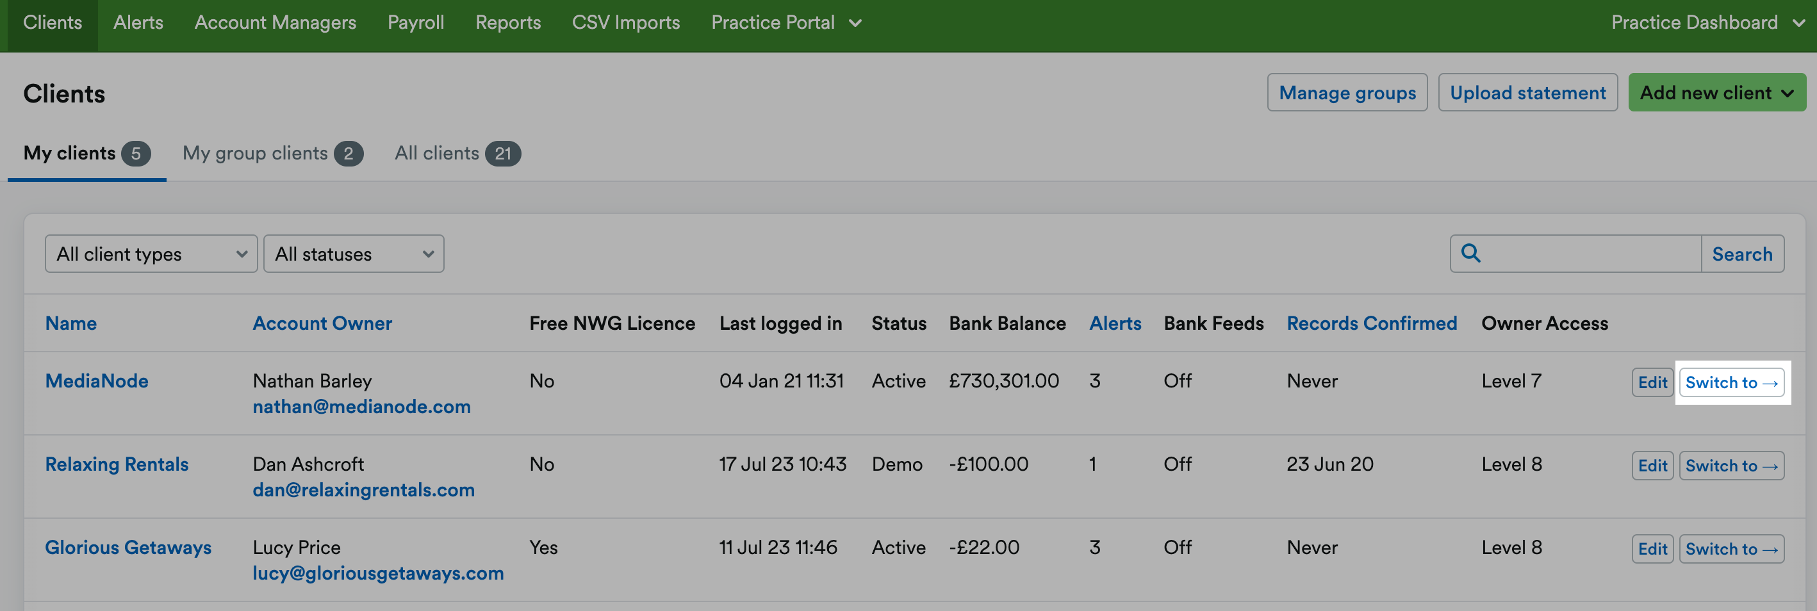This screenshot has width=1817, height=611.
Task: Open the MediaNode client page
Action: click(x=97, y=380)
